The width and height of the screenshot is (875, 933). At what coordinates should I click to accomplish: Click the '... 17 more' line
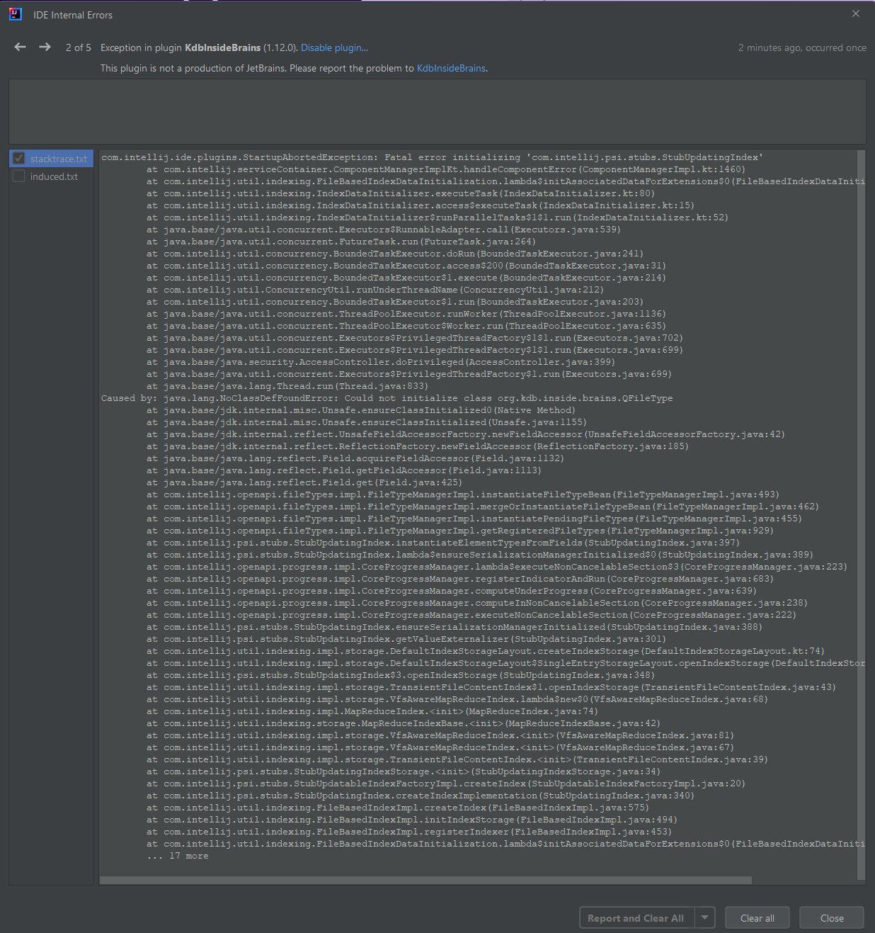coord(178,856)
